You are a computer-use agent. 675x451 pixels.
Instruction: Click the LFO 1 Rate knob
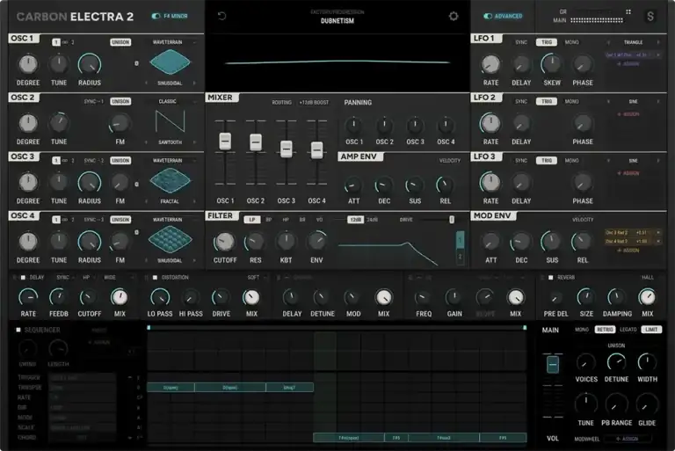pos(490,64)
